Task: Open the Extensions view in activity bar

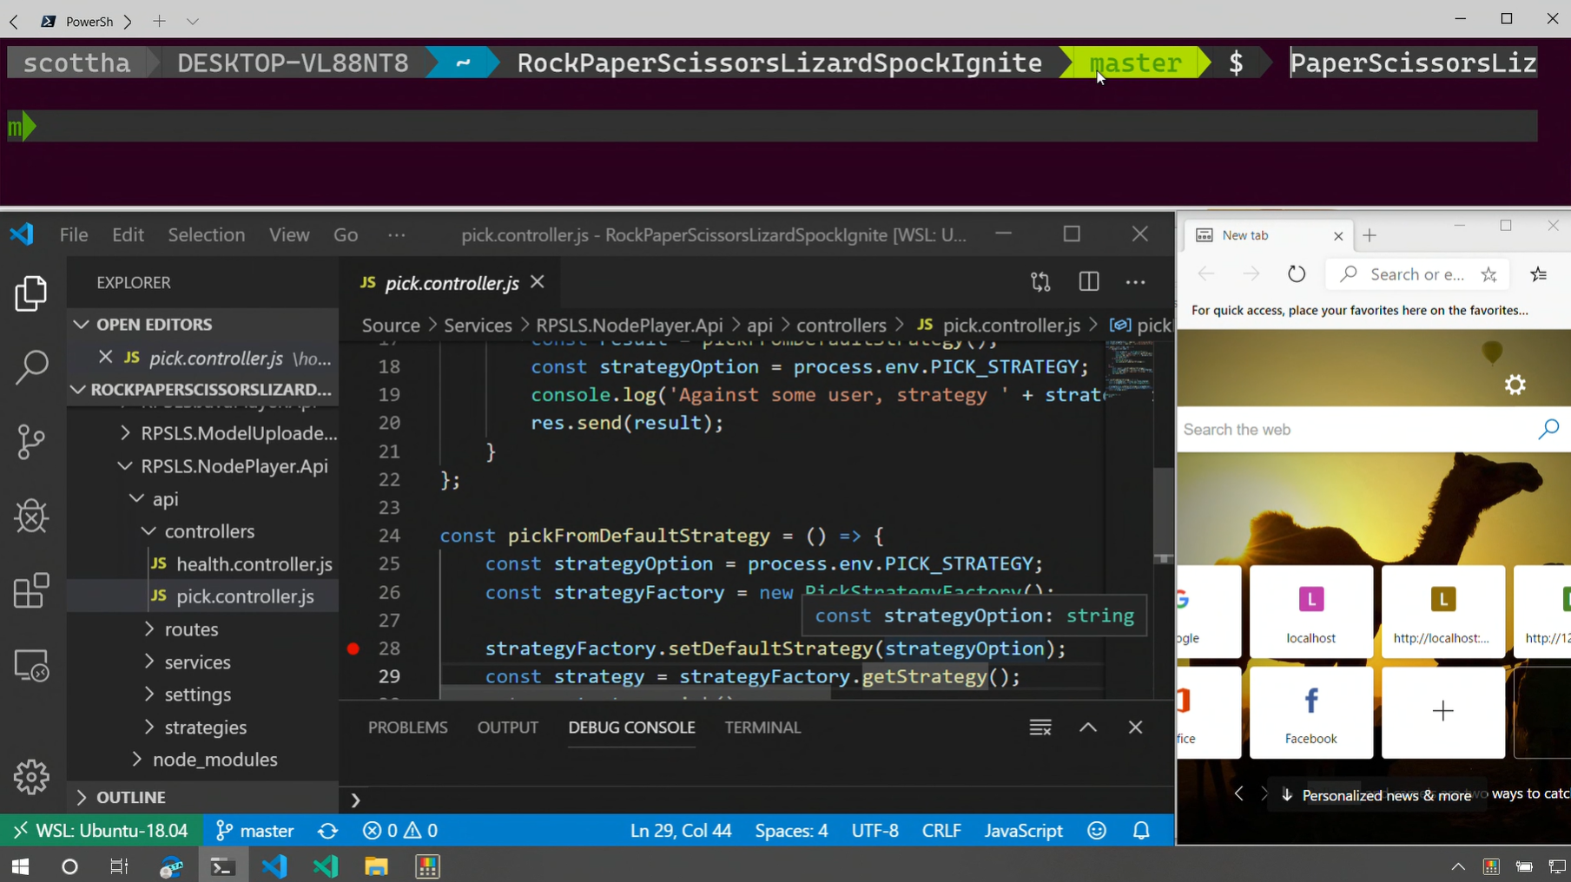Action: click(x=31, y=591)
